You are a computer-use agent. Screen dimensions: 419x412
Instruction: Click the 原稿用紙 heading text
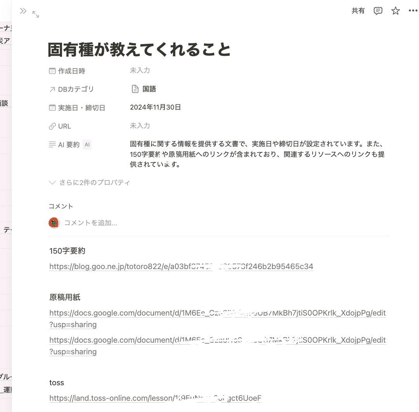coord(65,297)
